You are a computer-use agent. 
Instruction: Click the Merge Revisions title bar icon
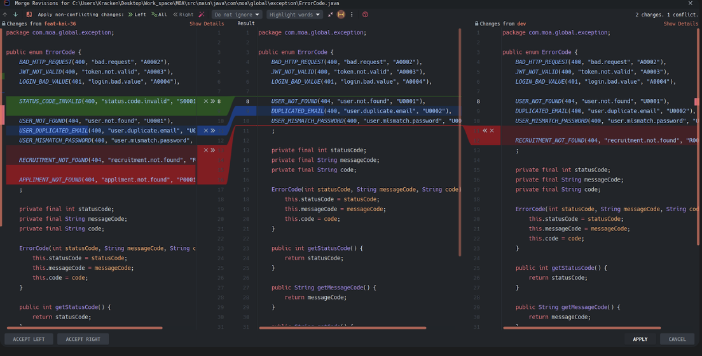(7, 3)
